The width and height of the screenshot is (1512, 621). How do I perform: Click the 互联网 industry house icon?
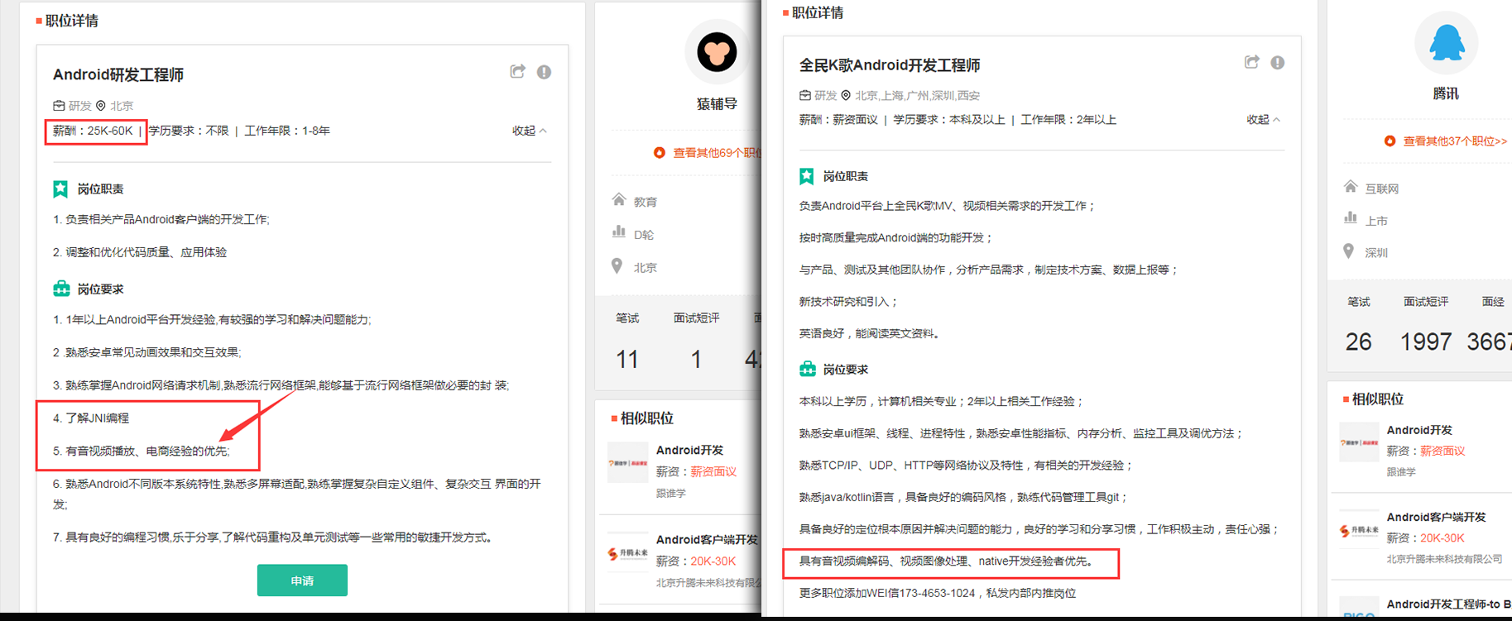point(1350,186)
